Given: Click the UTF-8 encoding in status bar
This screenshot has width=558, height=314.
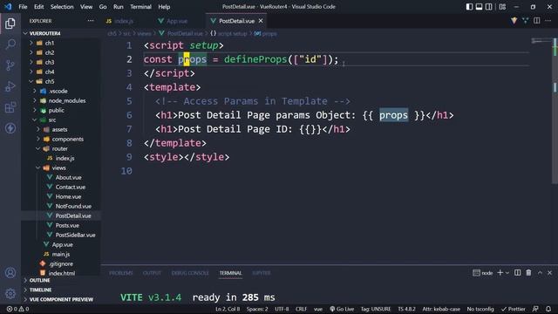Looking at the screenshot, I should click(x=282, y=309).
